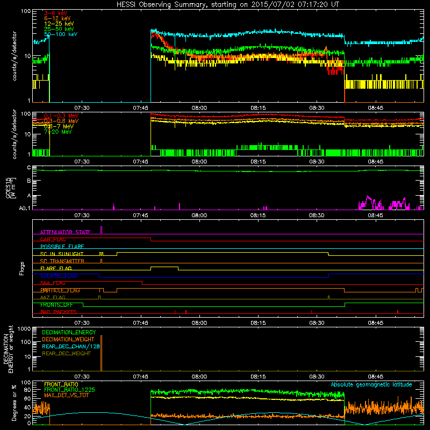The height and width of the screenshot is (430, 430).
Task: Select the POSSIBLE_FLARE label
Action: pyautogui.click(x=62, y=247)
